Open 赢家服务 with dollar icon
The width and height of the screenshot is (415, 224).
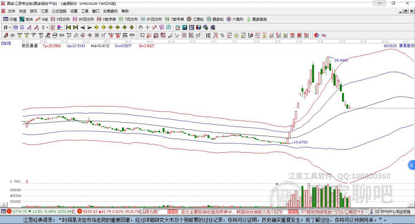pos(257,19)
